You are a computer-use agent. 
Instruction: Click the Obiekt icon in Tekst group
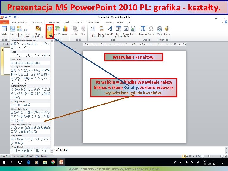point(133,28)
